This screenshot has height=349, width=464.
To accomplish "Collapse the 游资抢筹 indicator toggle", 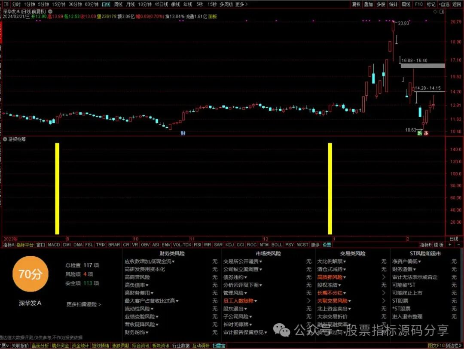I will coord(5,139).
